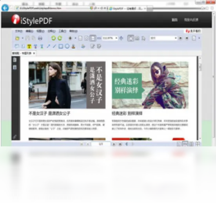Click the find next arrow icon
The height and width of the screenshot is (208, 216).
[x=187, y=38]
